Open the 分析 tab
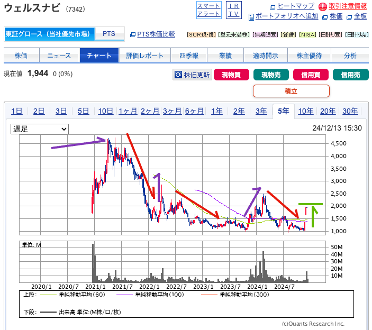The width and height of the screenshot is (372, 330). pyautogui.click(x=350, y=56)
